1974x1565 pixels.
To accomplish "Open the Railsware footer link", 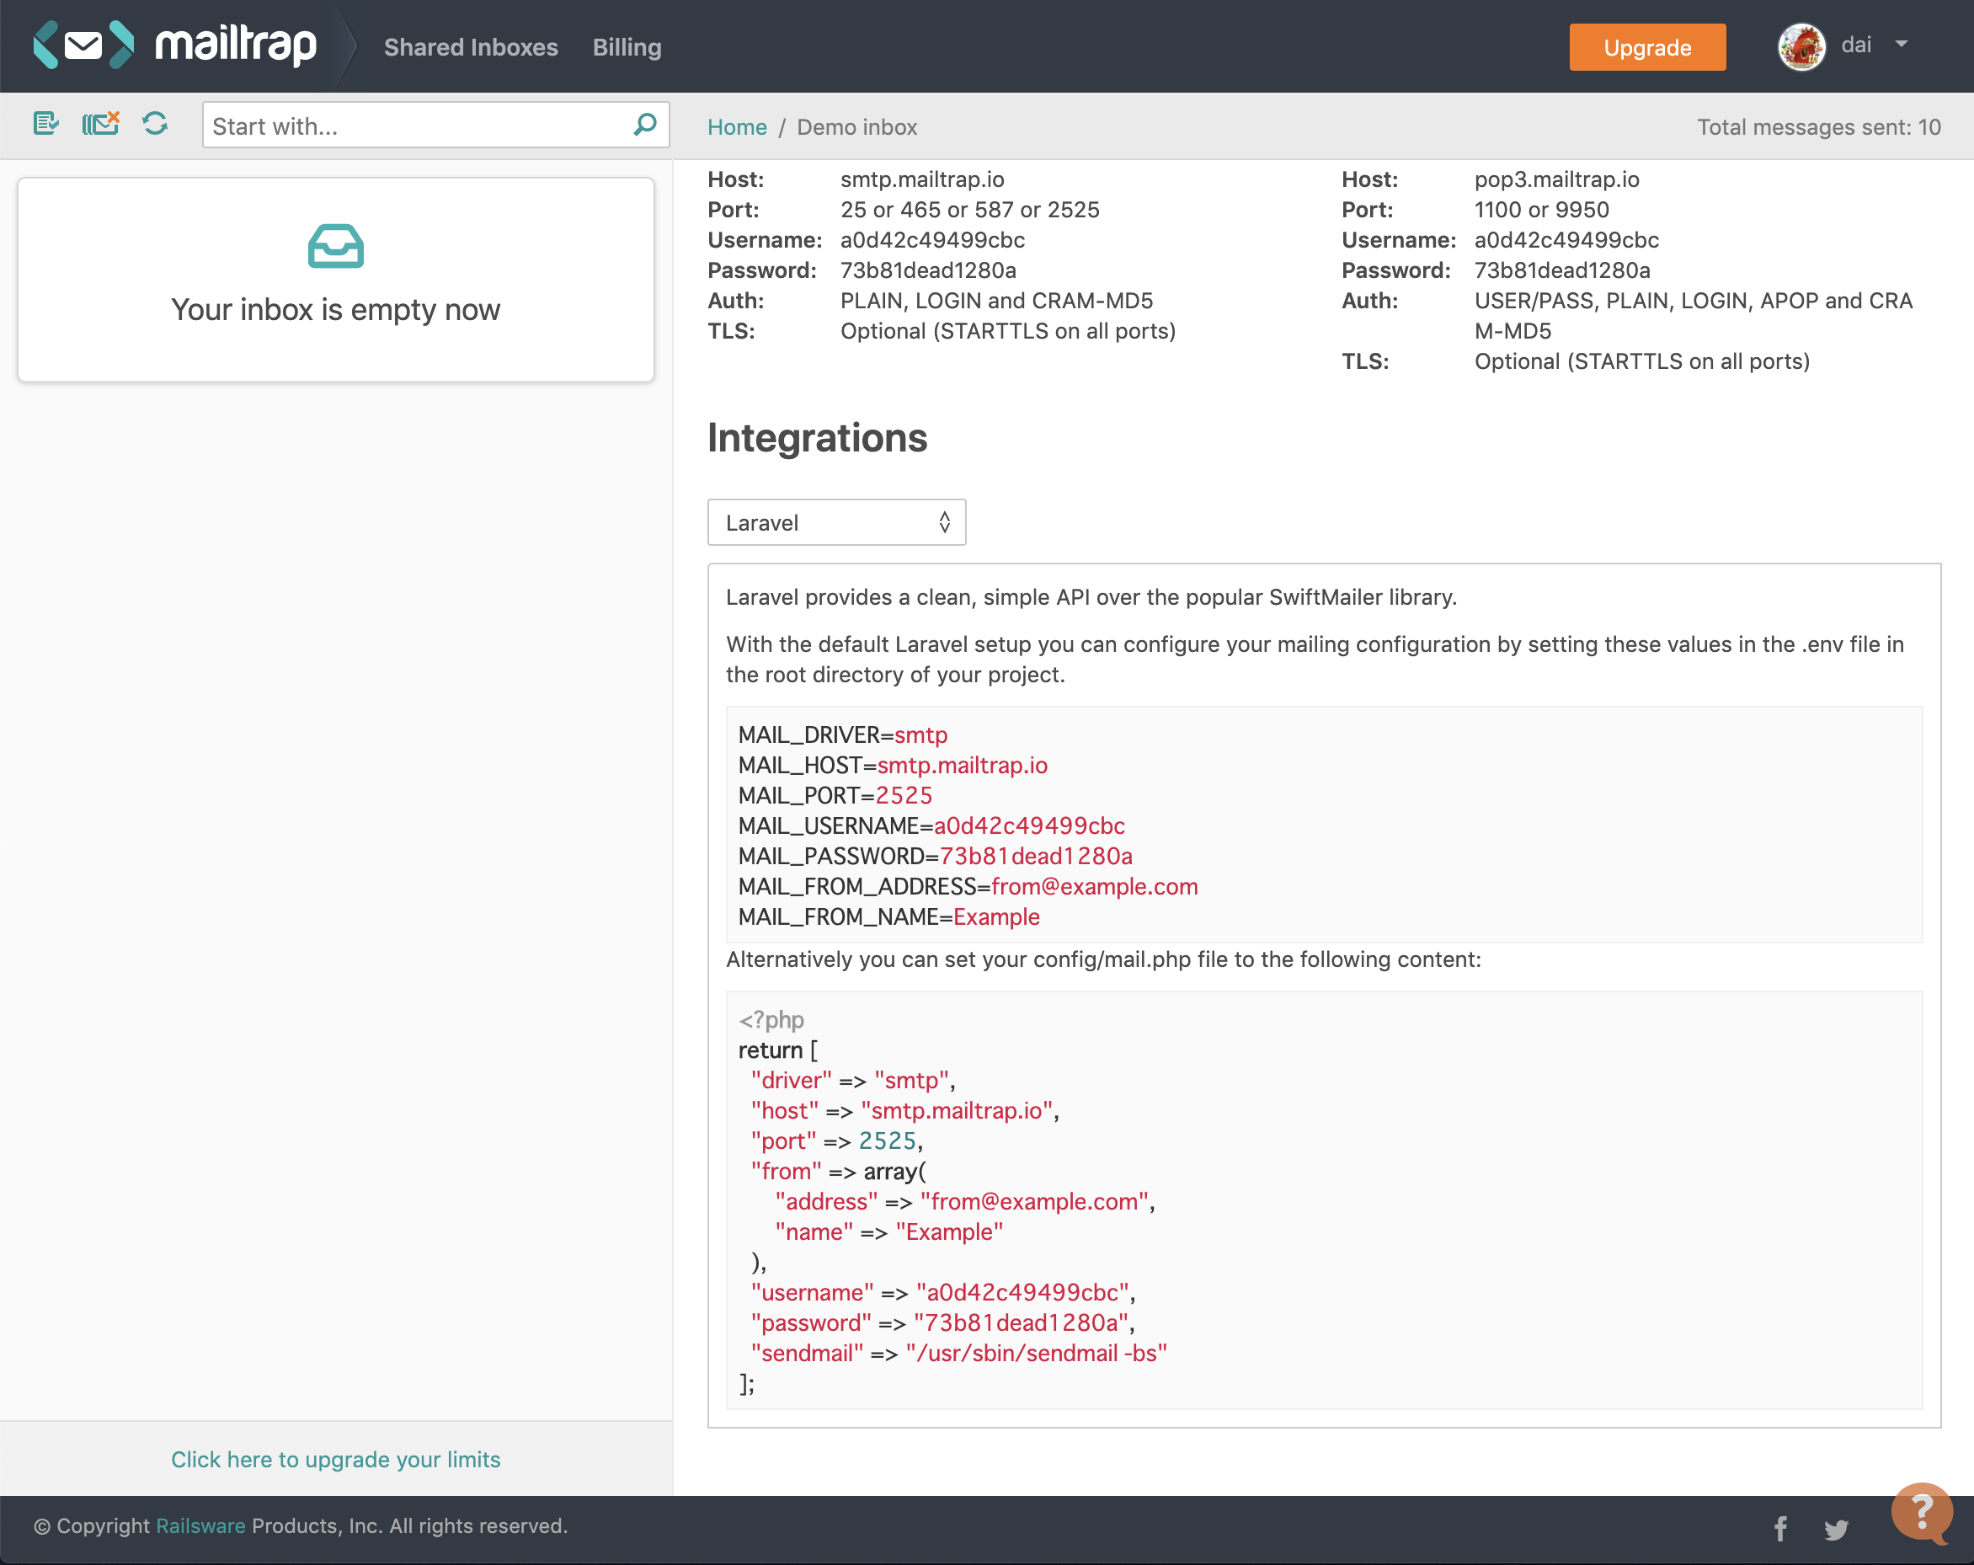I will (x=200, y=1525).
